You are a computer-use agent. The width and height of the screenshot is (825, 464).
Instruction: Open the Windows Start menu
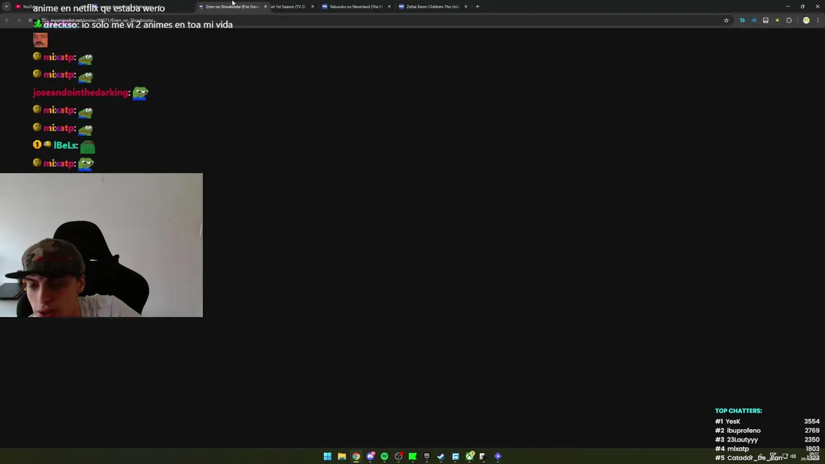coord(327,456)
